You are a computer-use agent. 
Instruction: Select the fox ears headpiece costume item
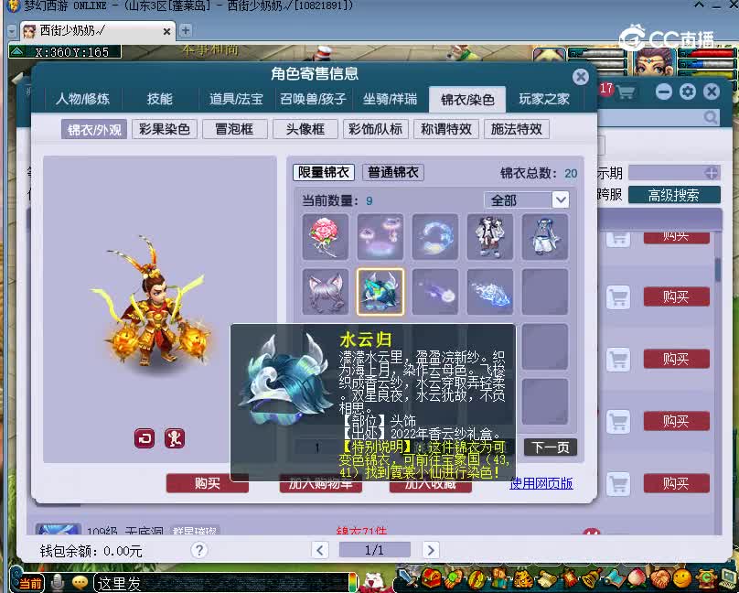click(326, 292)
